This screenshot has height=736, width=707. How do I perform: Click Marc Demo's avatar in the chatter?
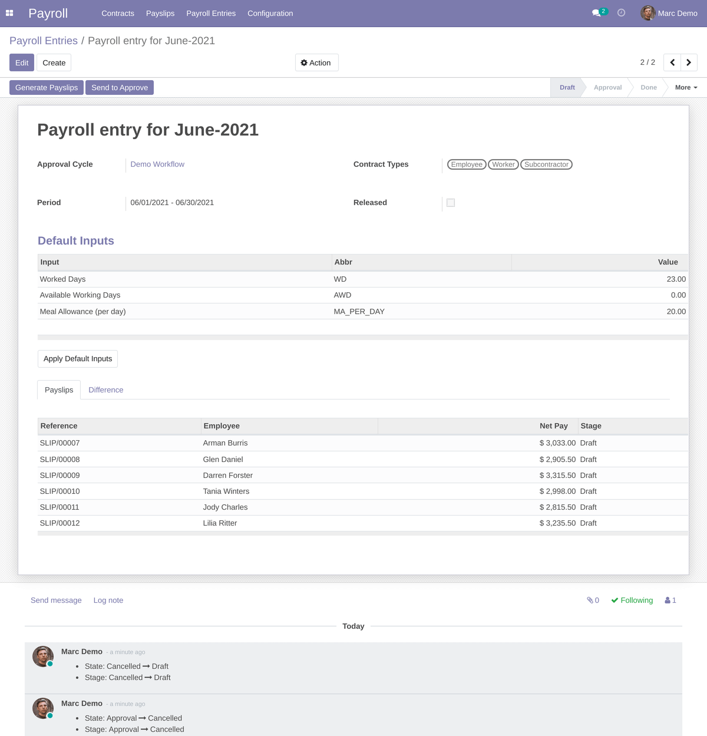[x=42, y=656]
